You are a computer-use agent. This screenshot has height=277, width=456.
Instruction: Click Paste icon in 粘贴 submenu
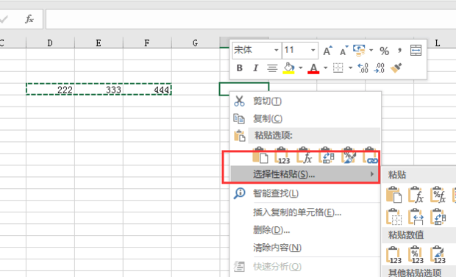click(393, 195)
